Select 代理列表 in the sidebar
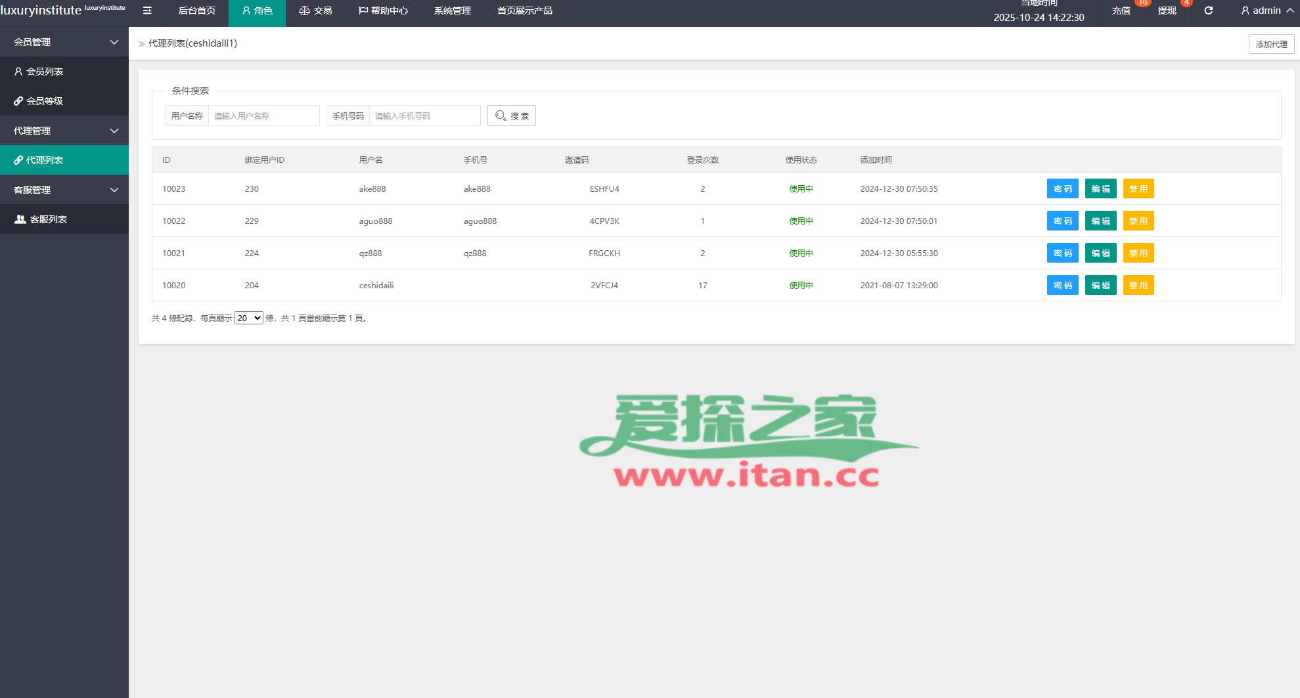This screenshot has height=698, width=1300. click(45, 160)
